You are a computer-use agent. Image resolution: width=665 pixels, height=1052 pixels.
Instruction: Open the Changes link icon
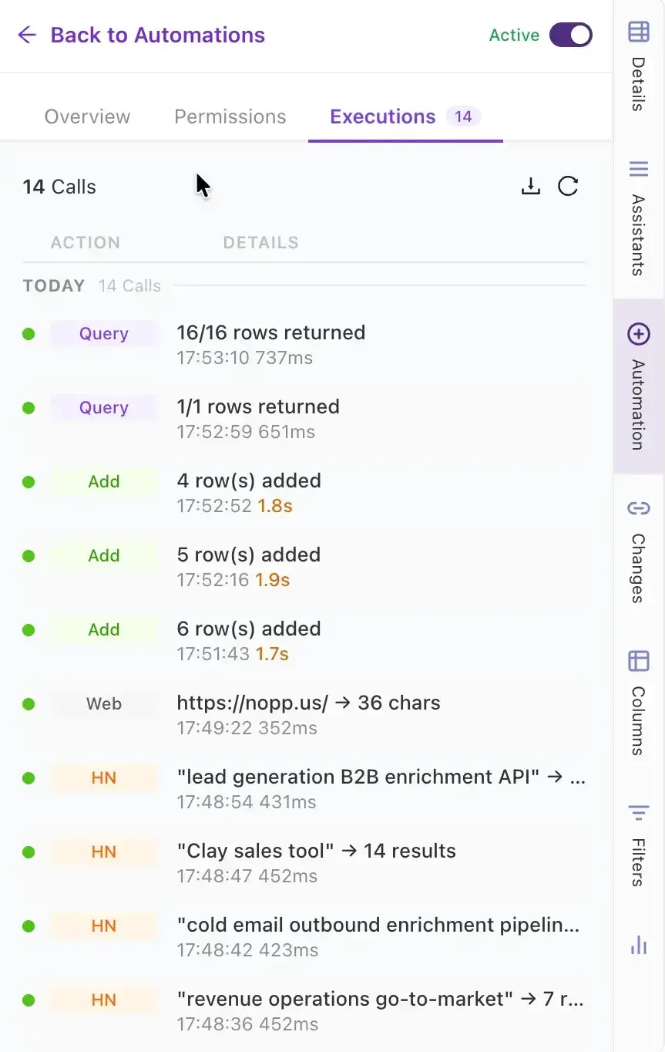click(x=638, y=550)
